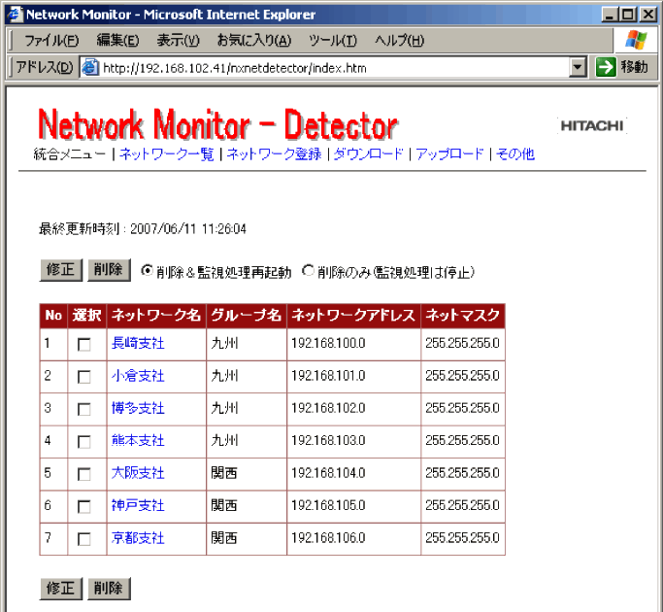Click the bottom 削除 button
Screen dimensions: 663x612
(109, 589)
